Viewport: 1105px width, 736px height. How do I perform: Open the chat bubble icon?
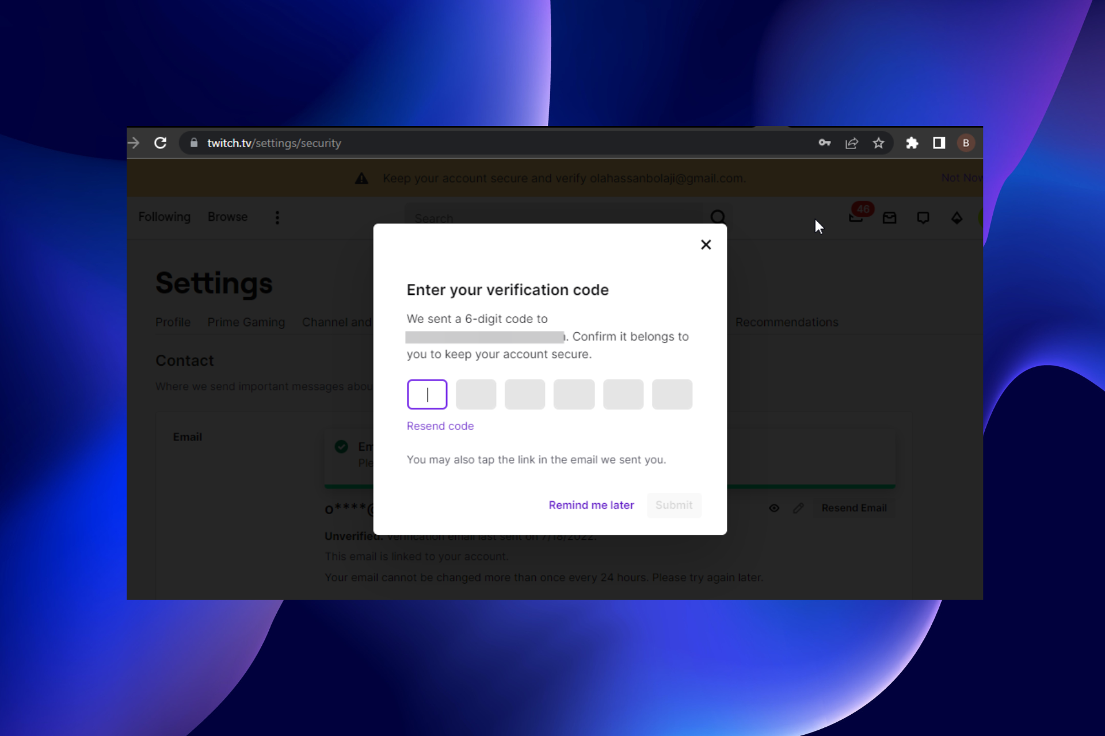[923, 218]
